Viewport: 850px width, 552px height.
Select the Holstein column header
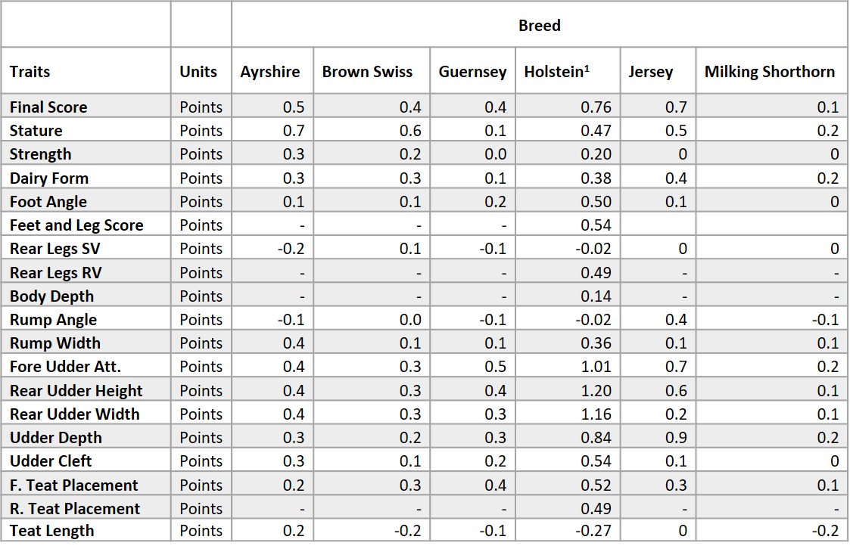[x=557, y=72]
